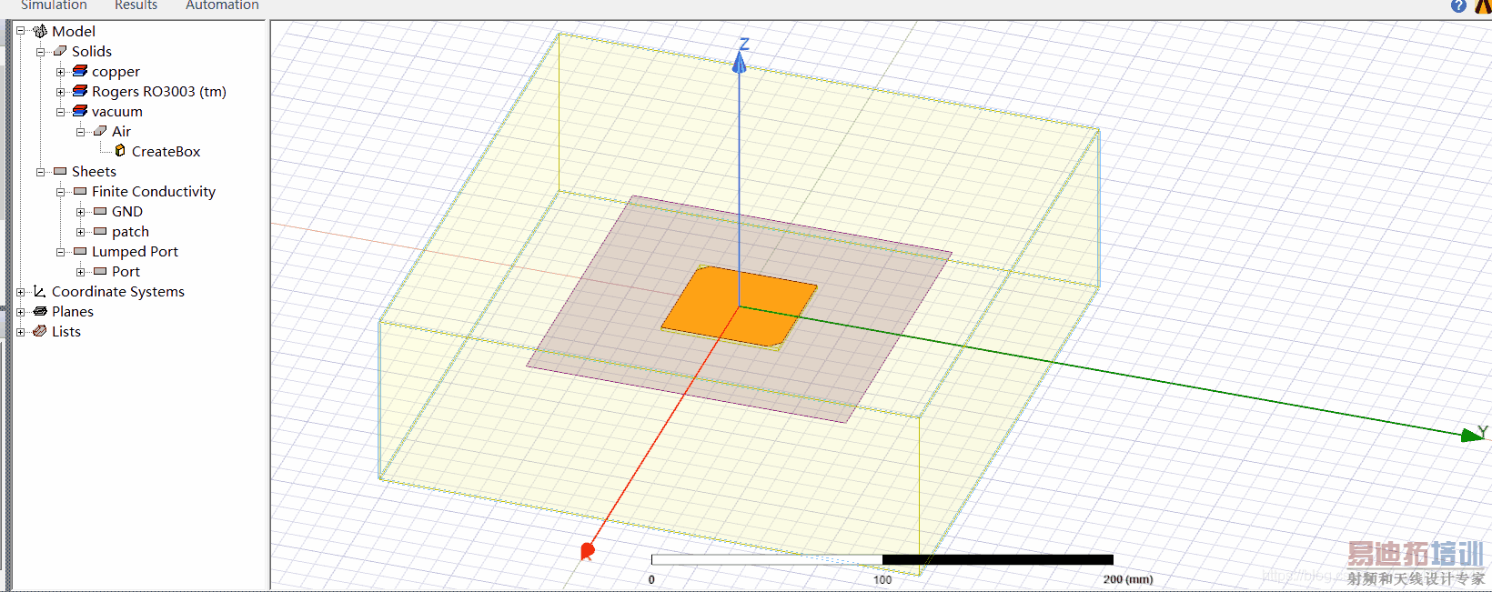Click the Rogers RO3003 material icon
This screenshot has width=1492, height=592.
(80, 91)
